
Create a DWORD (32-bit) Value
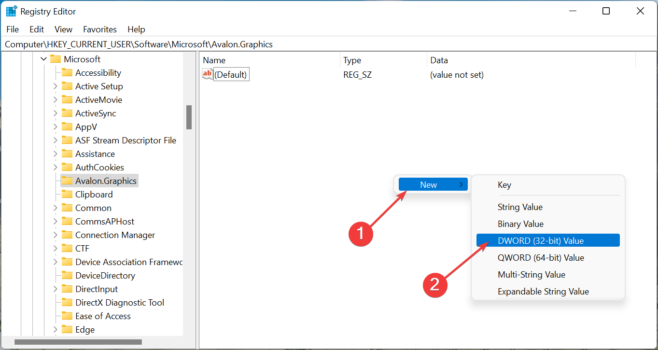point(548,240)
